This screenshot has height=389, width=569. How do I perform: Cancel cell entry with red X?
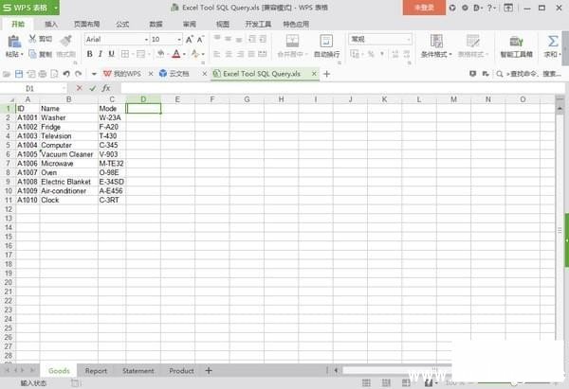point(79,88)
